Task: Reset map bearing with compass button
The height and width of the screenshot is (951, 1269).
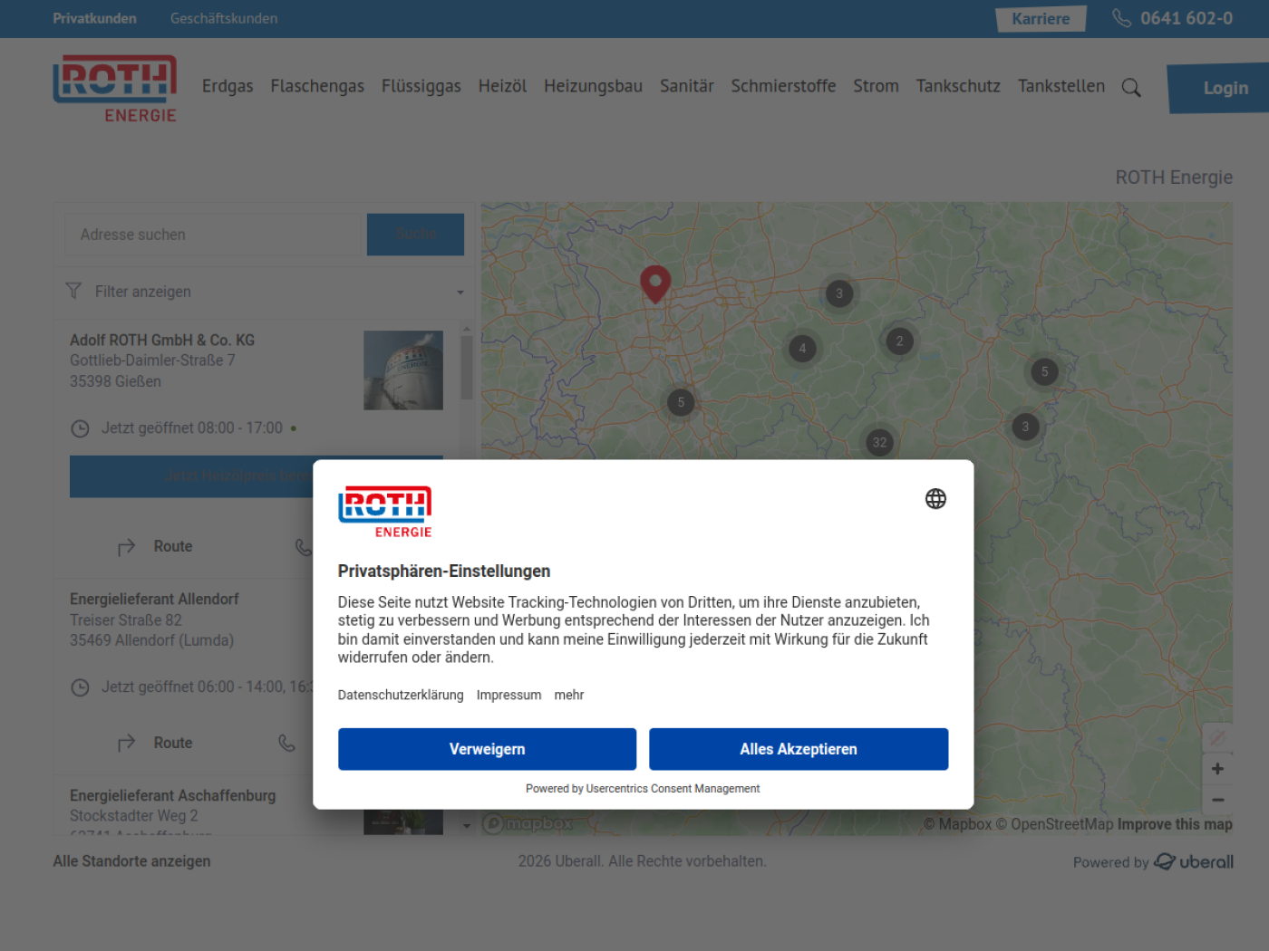Action: pos(1217,738)
